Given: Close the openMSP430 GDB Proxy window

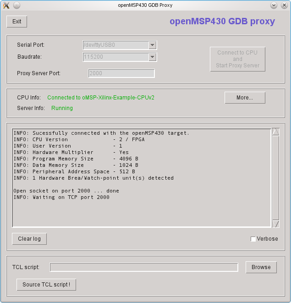Looking at the screenshot, I should pyautogui.click(x=284, y=6).
